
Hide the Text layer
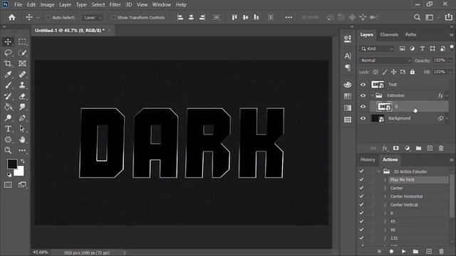tap(363, 85)
